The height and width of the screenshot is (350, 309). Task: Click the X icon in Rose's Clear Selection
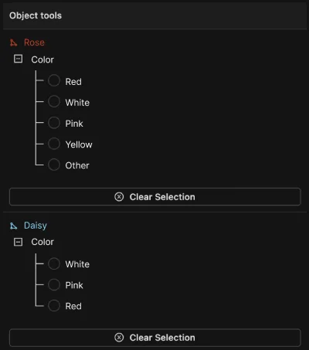tap(119, 197)
